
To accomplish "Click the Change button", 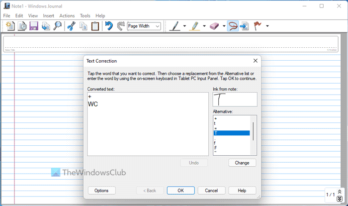I will click(242, 163).
